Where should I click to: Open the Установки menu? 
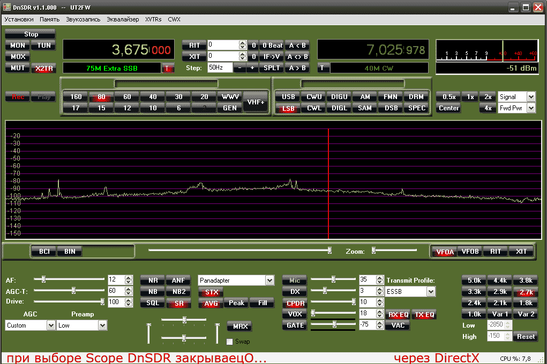coord(19,19)
